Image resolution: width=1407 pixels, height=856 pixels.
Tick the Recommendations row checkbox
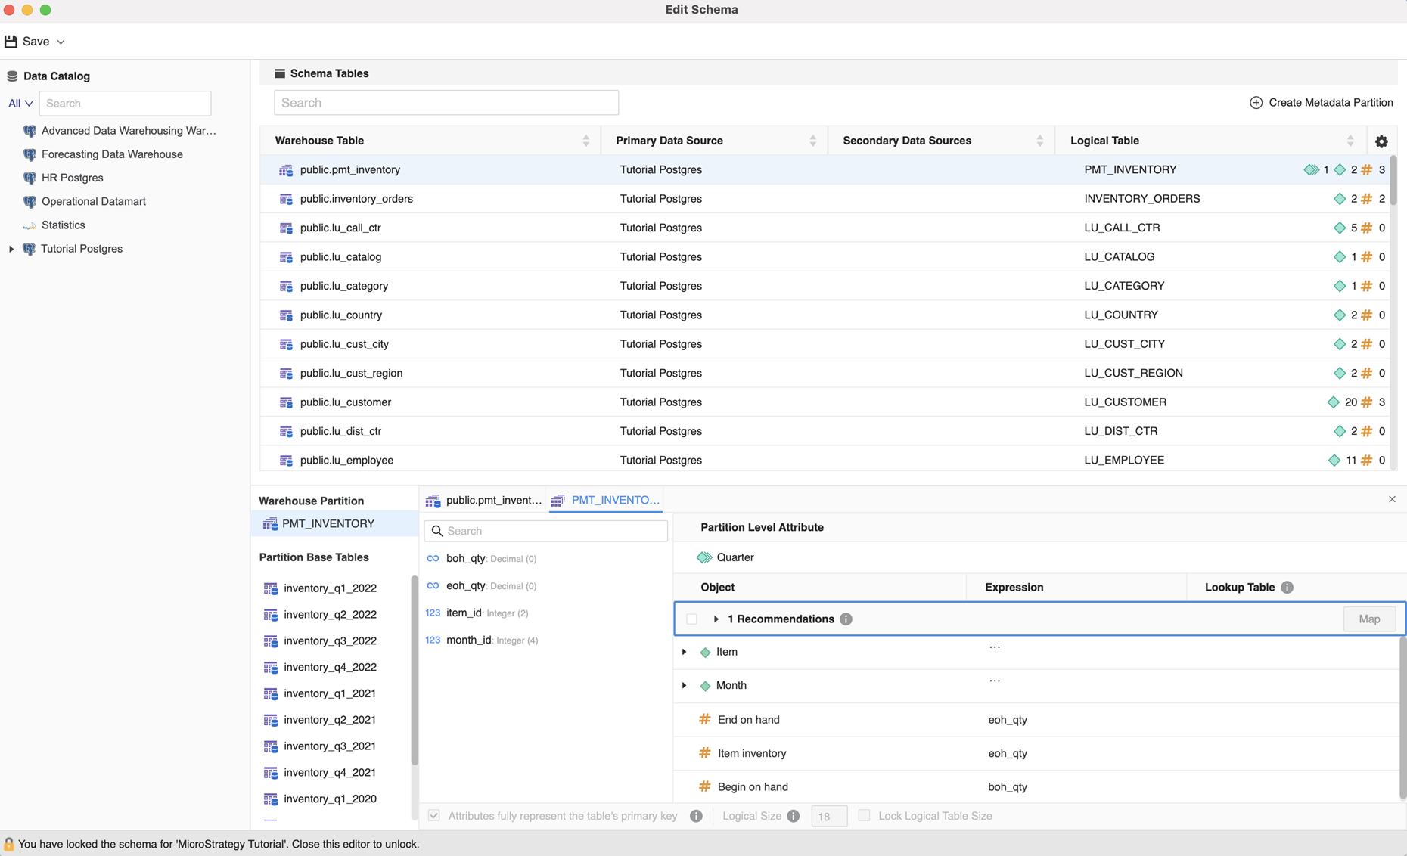[691, 619]
